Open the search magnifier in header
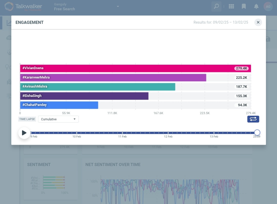 (x=216, y=6)
